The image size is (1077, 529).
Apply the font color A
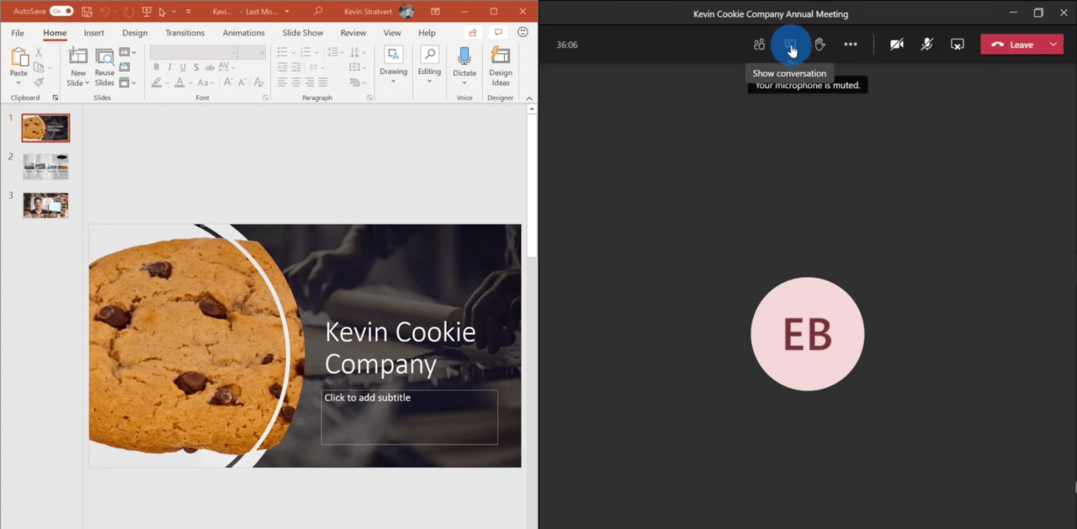click(x=180, y=82)
